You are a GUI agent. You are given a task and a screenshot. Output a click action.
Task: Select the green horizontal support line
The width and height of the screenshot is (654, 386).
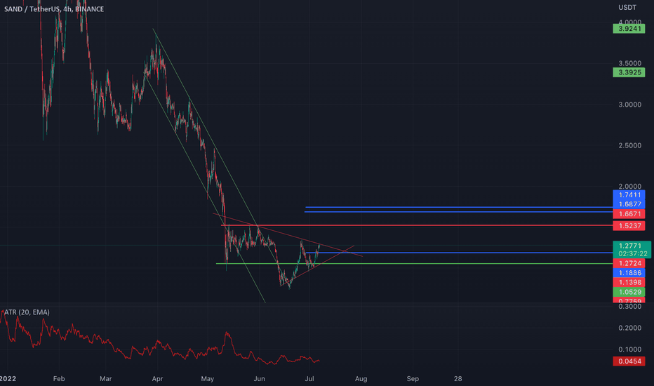(x=414, y=263)
